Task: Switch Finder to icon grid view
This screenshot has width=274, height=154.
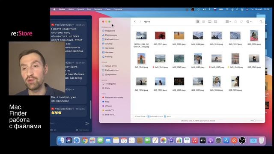Action: 198,21
